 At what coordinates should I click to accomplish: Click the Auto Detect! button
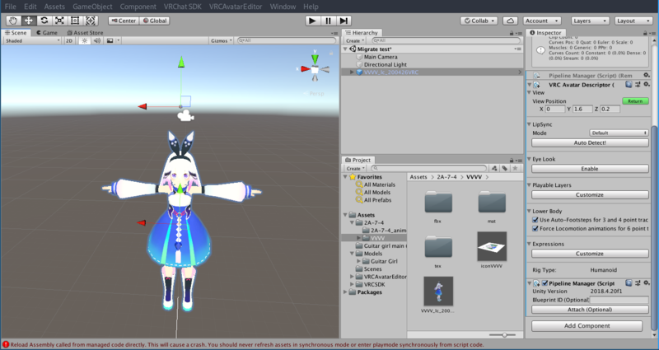click(590, 142)
